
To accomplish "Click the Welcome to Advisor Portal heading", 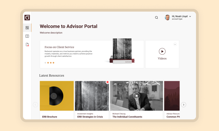I will (69, 26).
